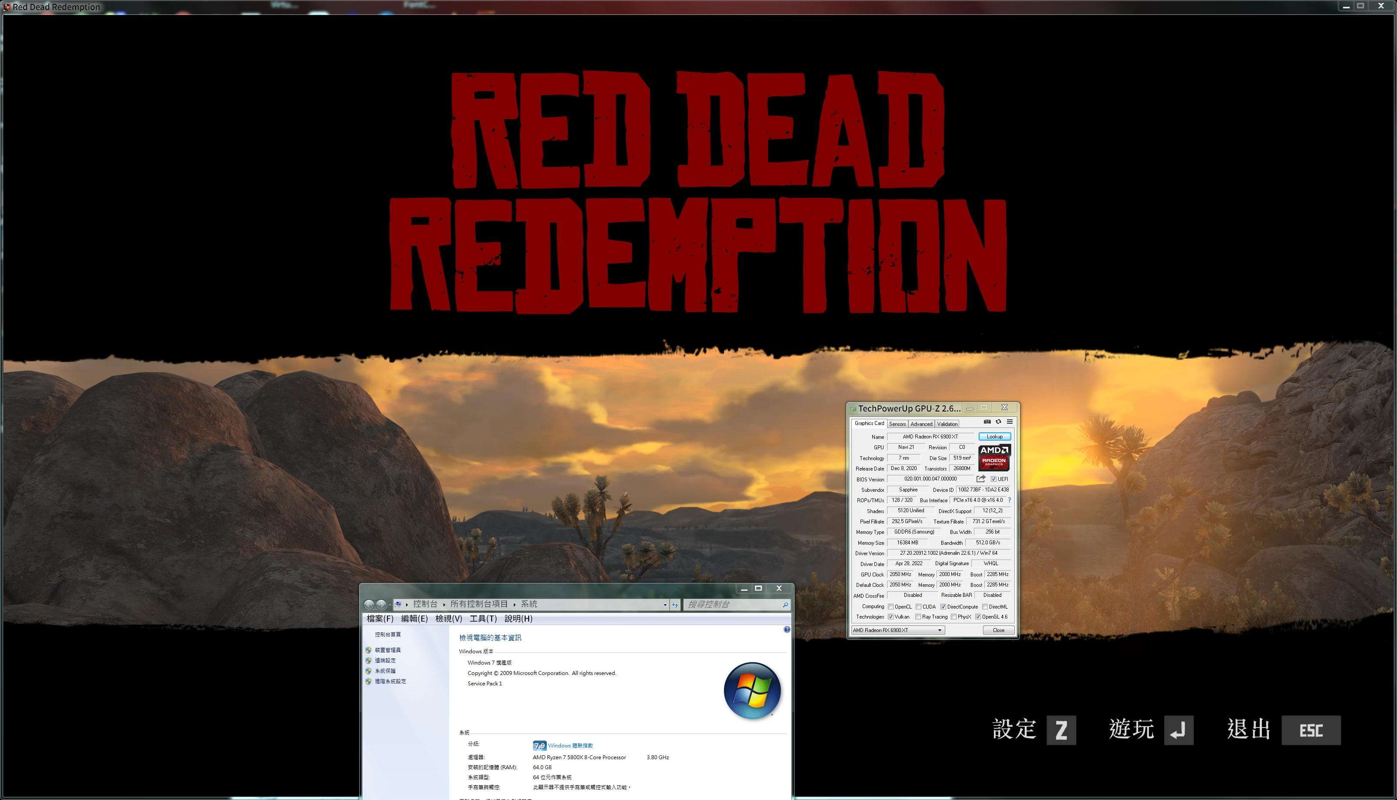The height and width of the screenshot is (800, 1397).
Task: Open the 工具(T) menu in Control Panel
Action: 484,618
